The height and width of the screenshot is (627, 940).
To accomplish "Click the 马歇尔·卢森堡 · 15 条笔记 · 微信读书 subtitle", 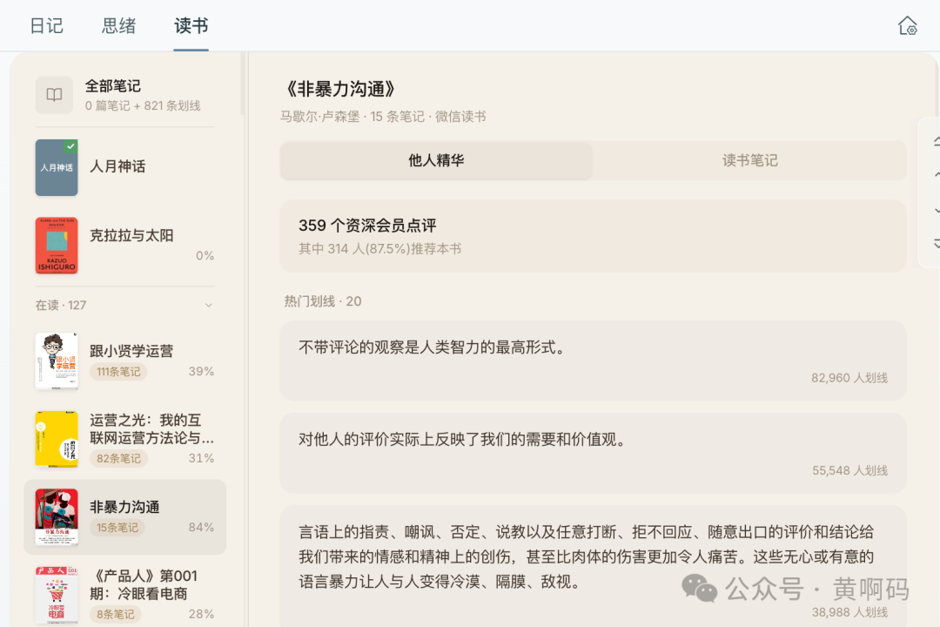I will [x=383, y=117].
